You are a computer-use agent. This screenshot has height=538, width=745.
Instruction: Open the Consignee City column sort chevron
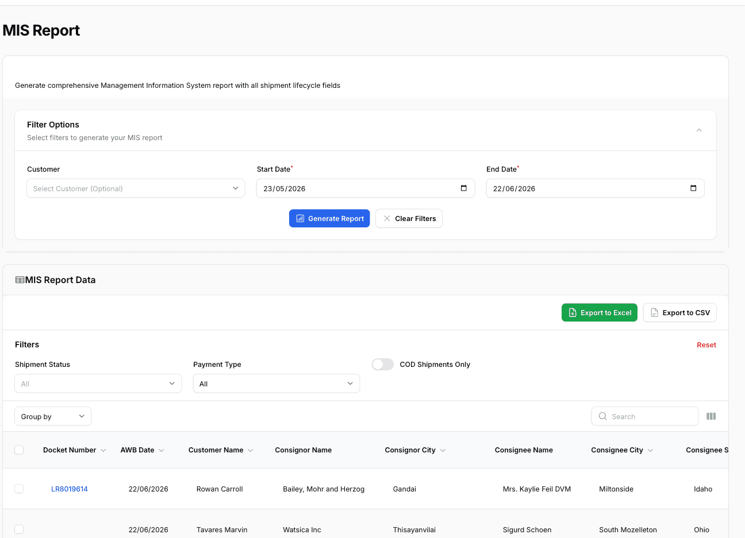650,451
